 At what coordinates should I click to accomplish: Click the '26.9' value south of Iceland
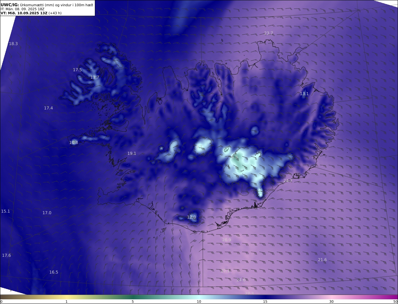pos(227,240)
